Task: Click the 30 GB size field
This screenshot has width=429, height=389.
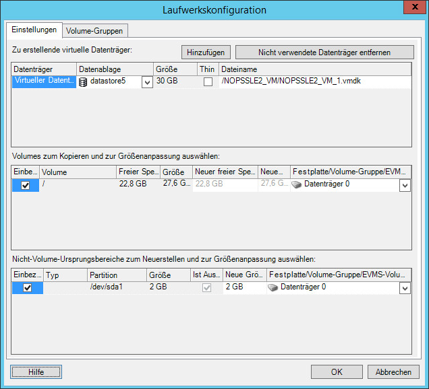Action: tap(174, 81)
